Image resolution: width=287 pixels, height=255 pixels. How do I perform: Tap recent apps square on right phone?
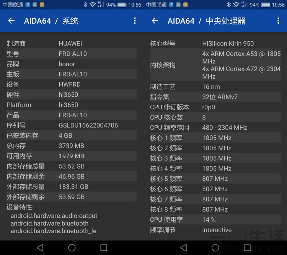[x=247, y=248]
